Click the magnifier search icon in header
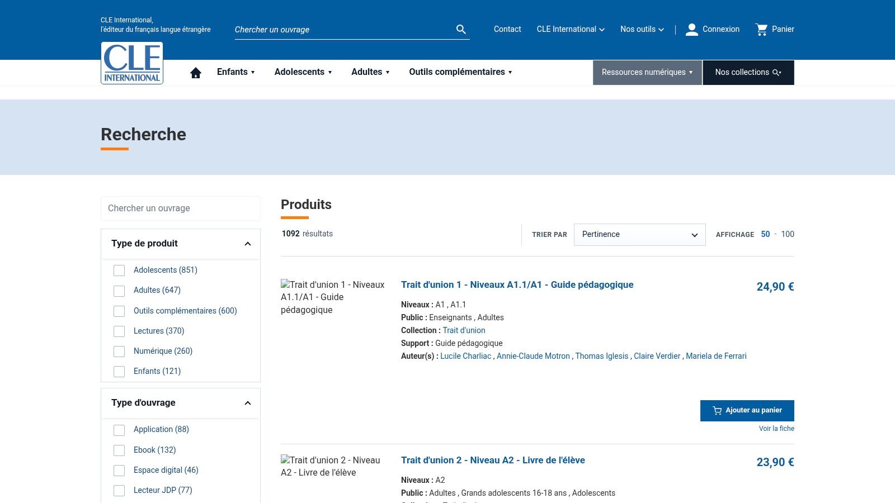 click(461, 29)
